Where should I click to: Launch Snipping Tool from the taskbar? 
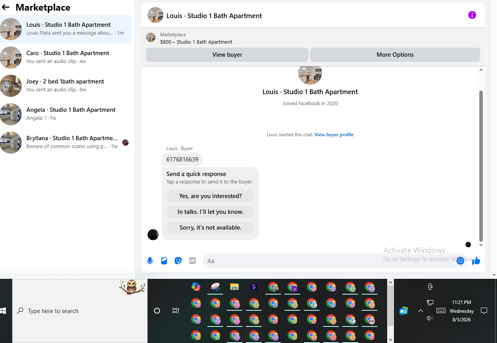coord(215,287)
